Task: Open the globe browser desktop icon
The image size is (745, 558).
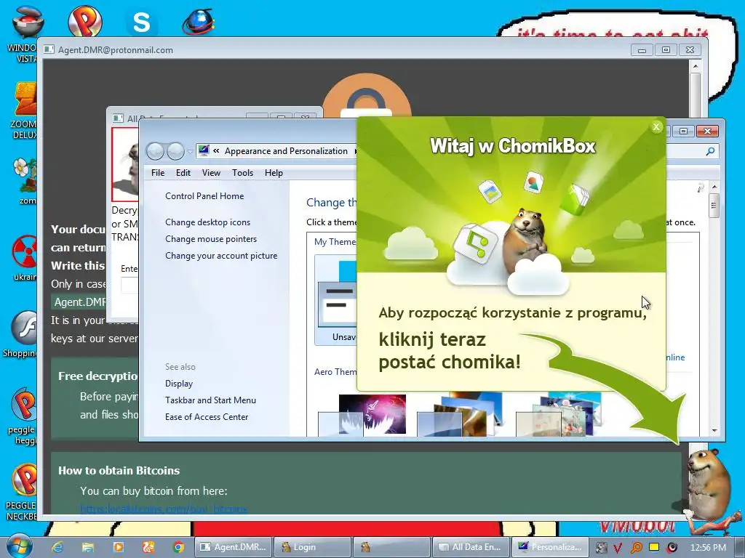Action: point(198,22)
